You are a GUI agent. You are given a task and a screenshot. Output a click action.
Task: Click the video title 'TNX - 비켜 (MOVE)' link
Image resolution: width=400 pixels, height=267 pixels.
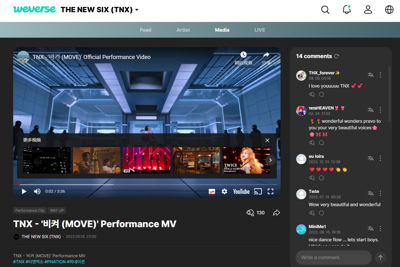[92, 57]
